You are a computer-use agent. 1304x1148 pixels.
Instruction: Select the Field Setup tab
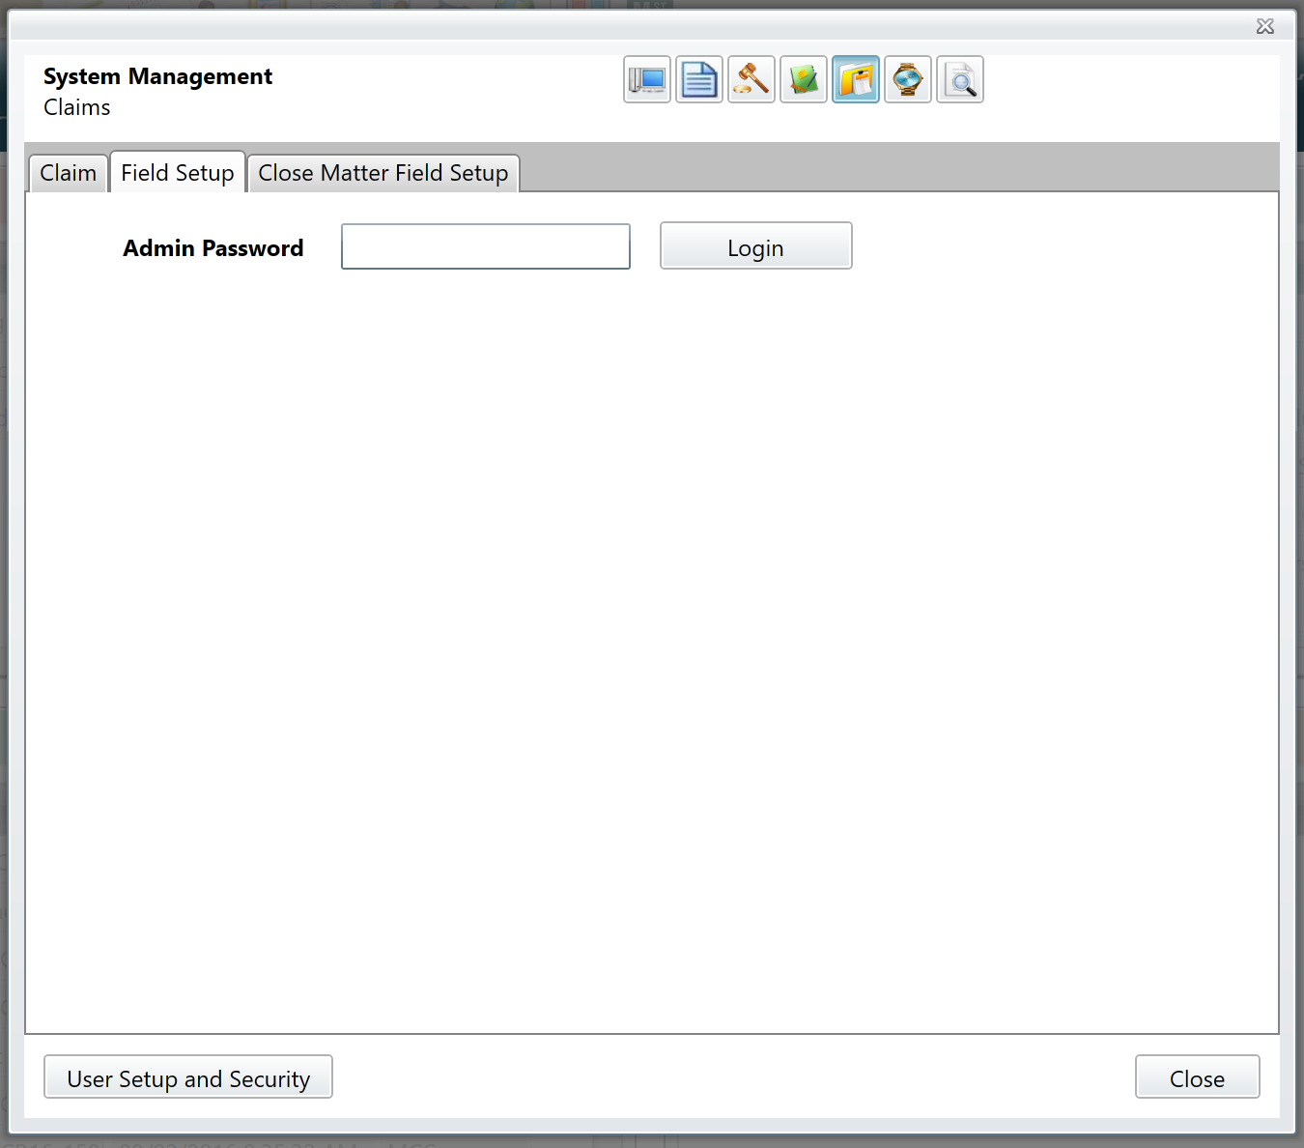(178, 173)
